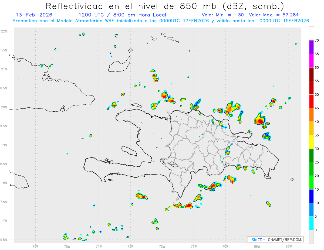Click the "70" colorbar tick label

click(317, 40)
